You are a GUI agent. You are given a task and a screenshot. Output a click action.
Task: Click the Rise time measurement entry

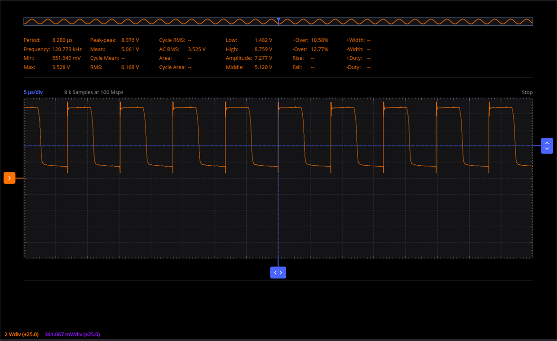[x=303, y=58]
